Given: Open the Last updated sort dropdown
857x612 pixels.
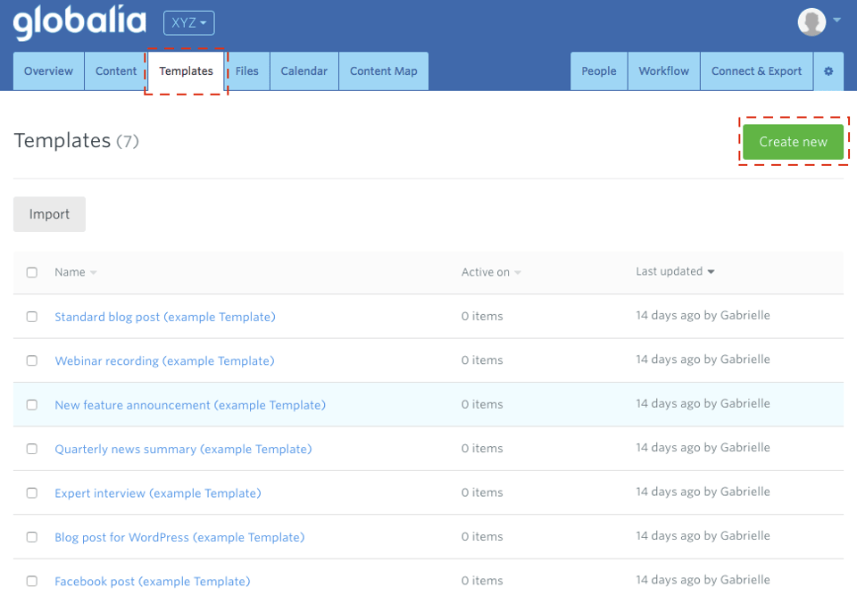Looking at the screenshot, I should (676, 271).
